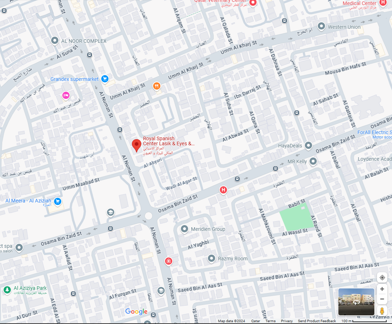Select the Al Wassl St label

coord(295,232)
